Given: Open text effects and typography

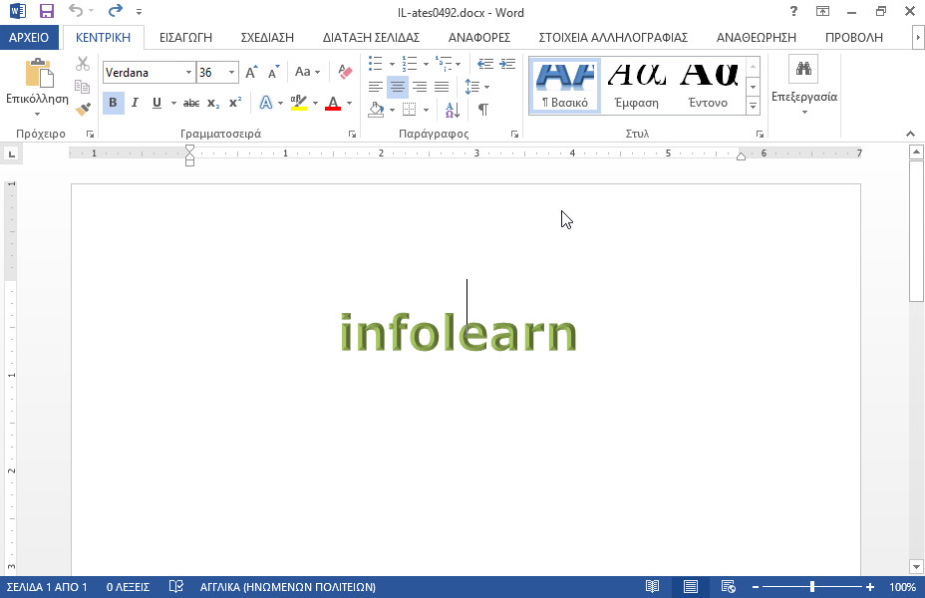Looking at the screenshot, I should click(266, 104).
